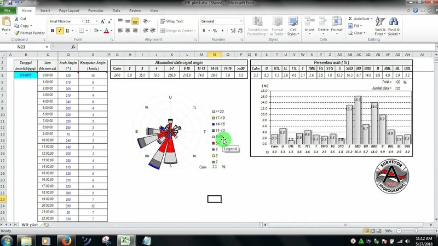The height and width of the screenshot is (246, 438).
Task: Toggle Center text alignment
Action: [128, 31]
